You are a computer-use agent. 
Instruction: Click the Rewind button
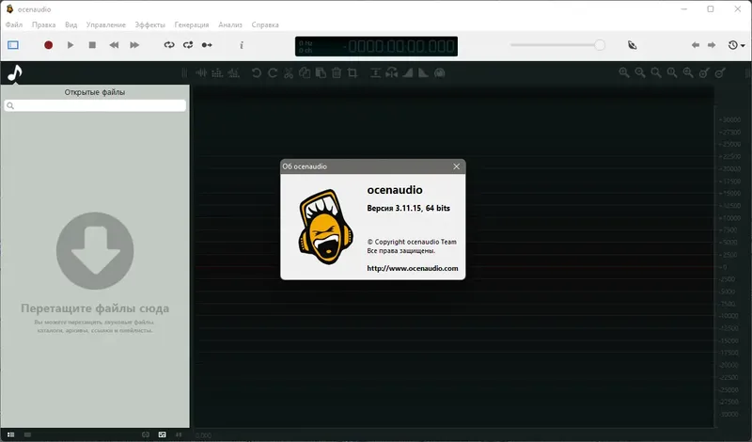[114, 45]
